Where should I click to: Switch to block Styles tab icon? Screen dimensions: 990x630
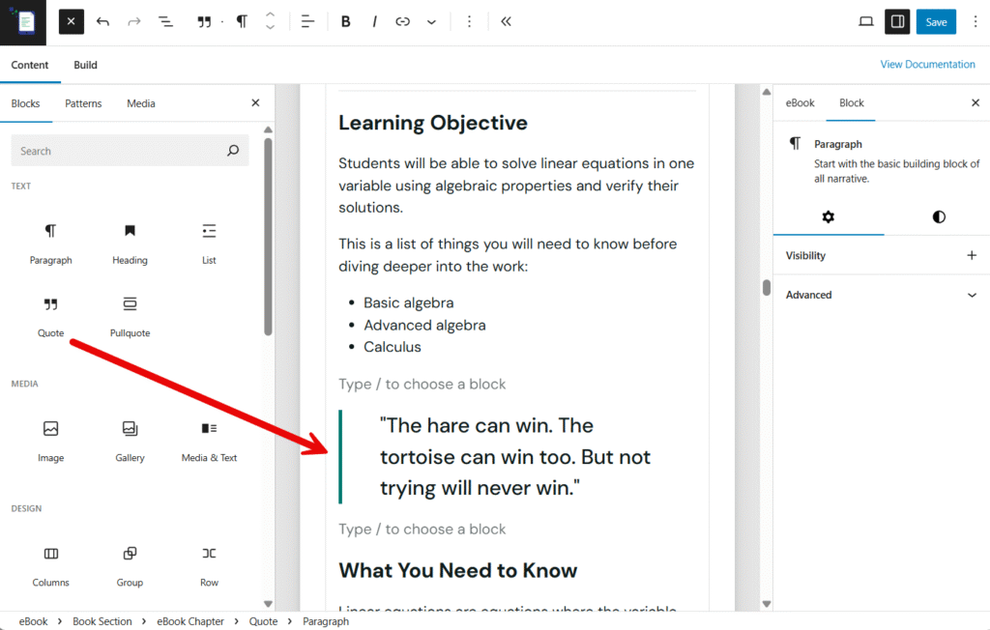(x=938, y=217)
